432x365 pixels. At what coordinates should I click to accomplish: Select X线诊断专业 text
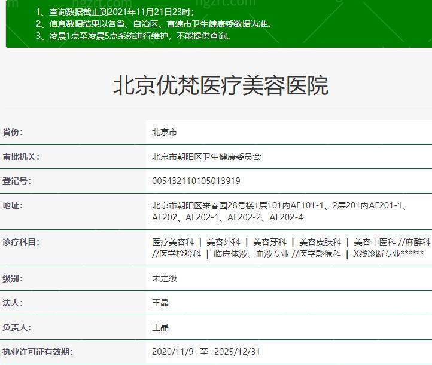click(377, 254)
